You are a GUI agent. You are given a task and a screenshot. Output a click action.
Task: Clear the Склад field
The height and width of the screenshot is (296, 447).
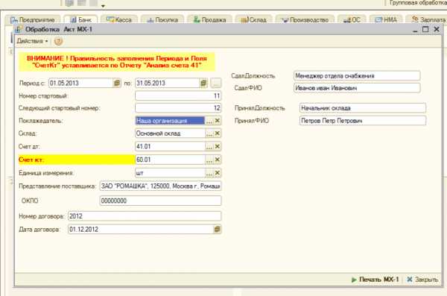click(x=218, y=133)
